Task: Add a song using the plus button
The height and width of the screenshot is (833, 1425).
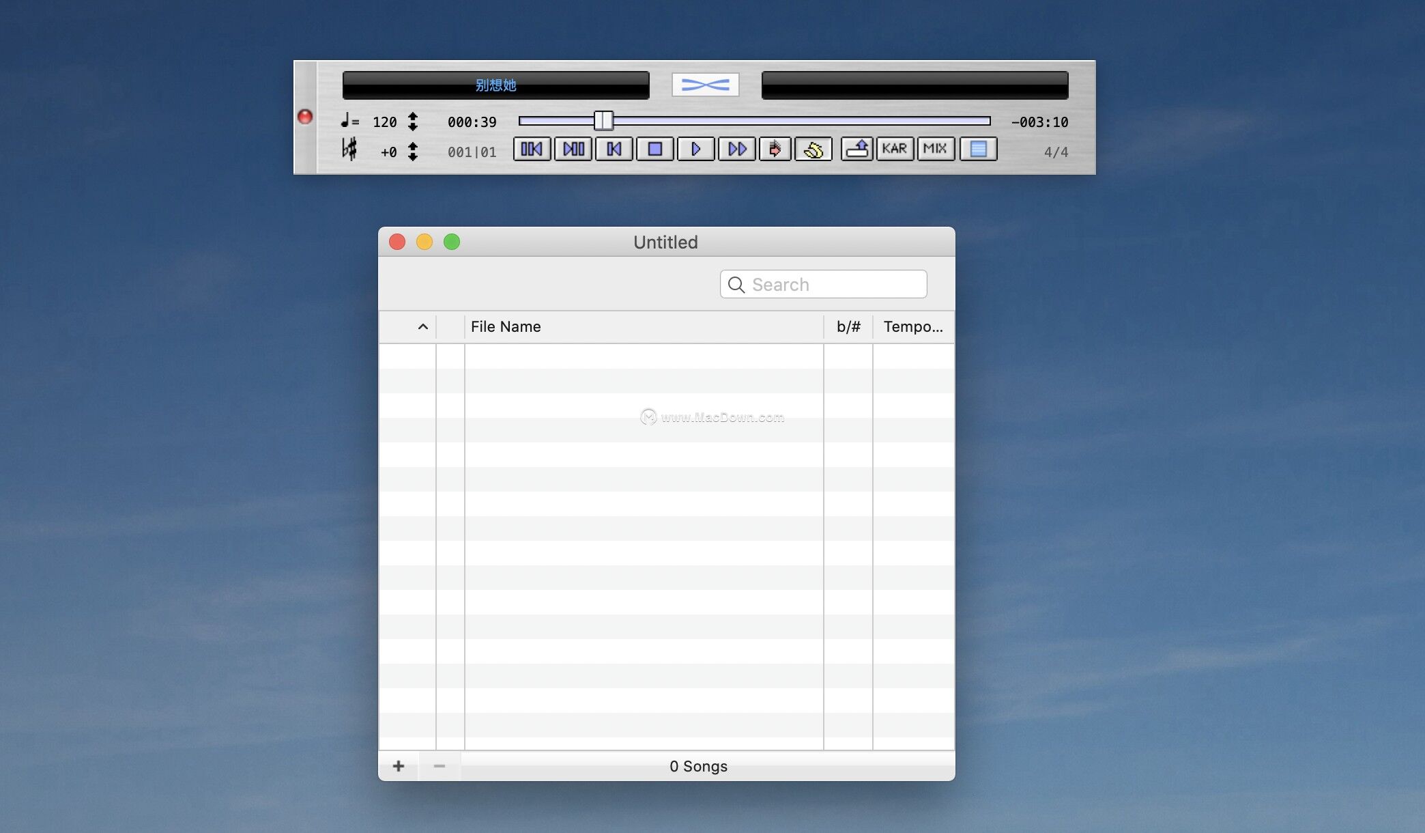Action: click(399, 766)
